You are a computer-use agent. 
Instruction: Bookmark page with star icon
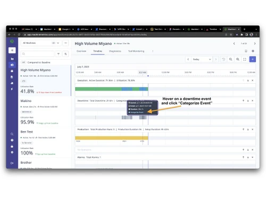[x=231, y=35]
